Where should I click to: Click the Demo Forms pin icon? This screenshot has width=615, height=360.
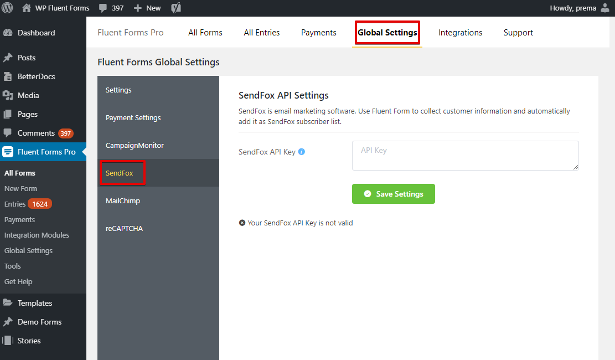click(8, 322)
